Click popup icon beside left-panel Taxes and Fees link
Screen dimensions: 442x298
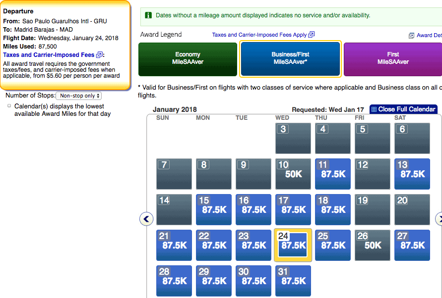click(x=100, y=54)
